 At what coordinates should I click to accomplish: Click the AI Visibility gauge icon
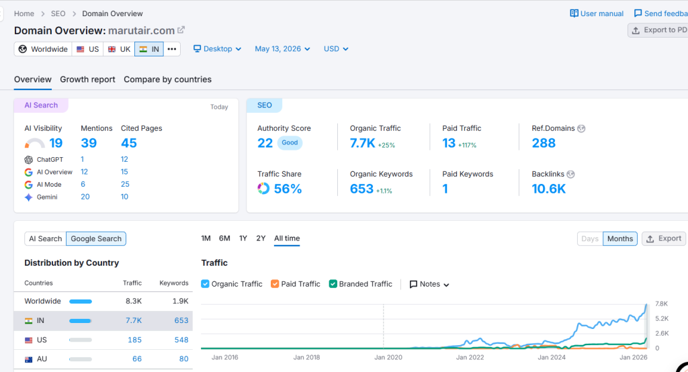coord(35,143)
